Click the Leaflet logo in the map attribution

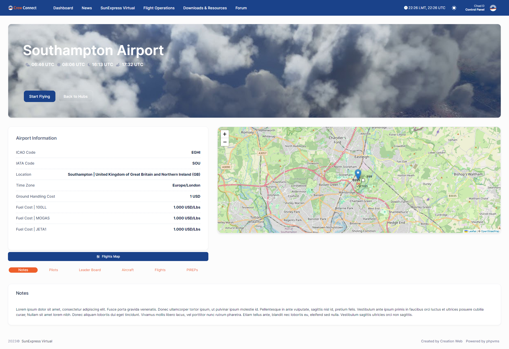tap(466, 231)
